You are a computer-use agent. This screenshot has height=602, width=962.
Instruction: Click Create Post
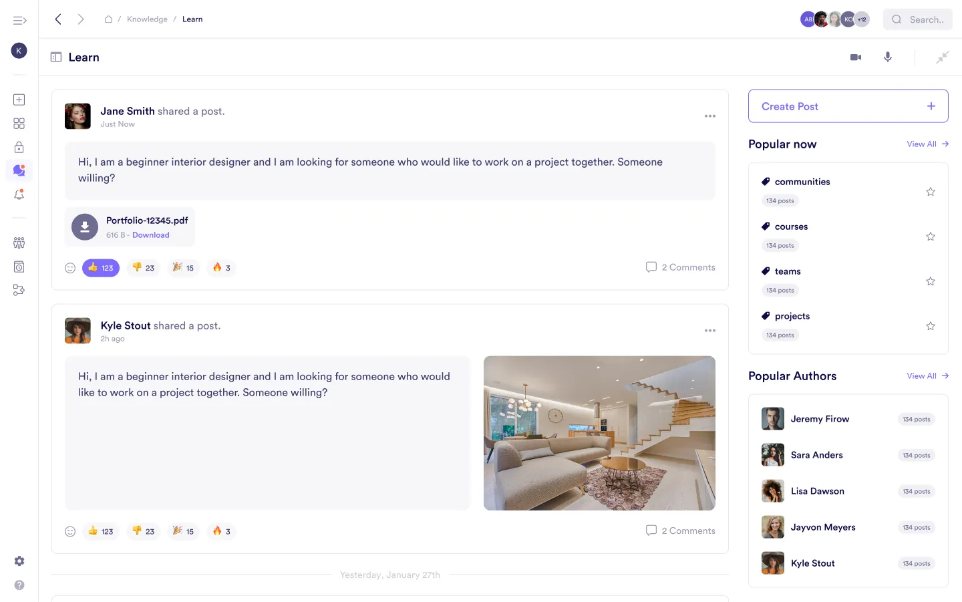(848, 106)
